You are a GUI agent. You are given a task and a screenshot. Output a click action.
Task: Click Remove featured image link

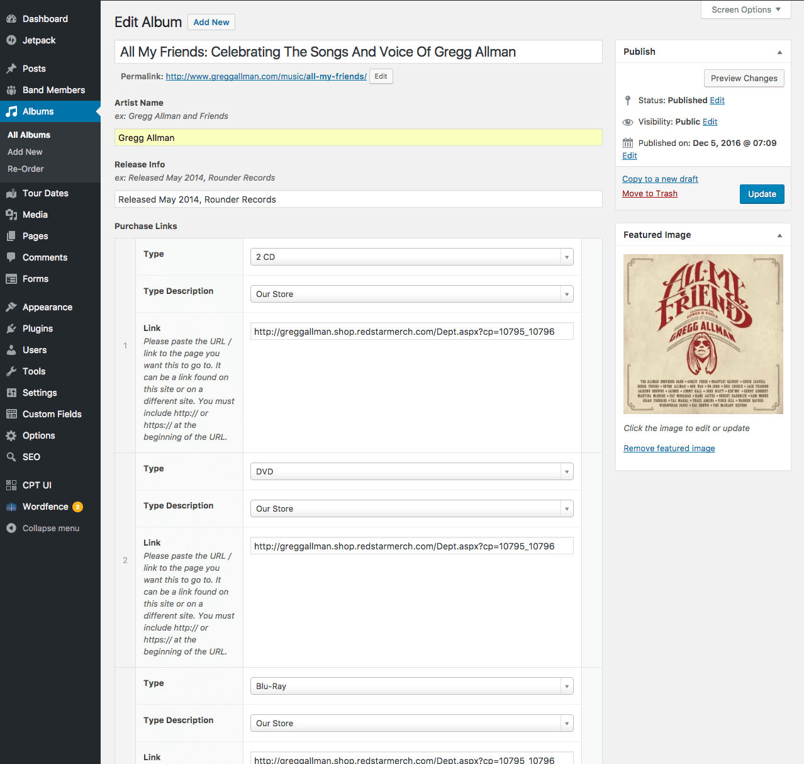669,448
